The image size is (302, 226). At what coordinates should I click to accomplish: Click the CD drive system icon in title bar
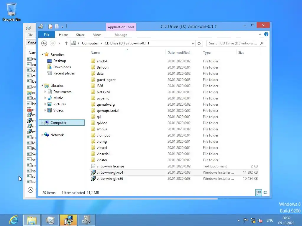tap(41, 26)
